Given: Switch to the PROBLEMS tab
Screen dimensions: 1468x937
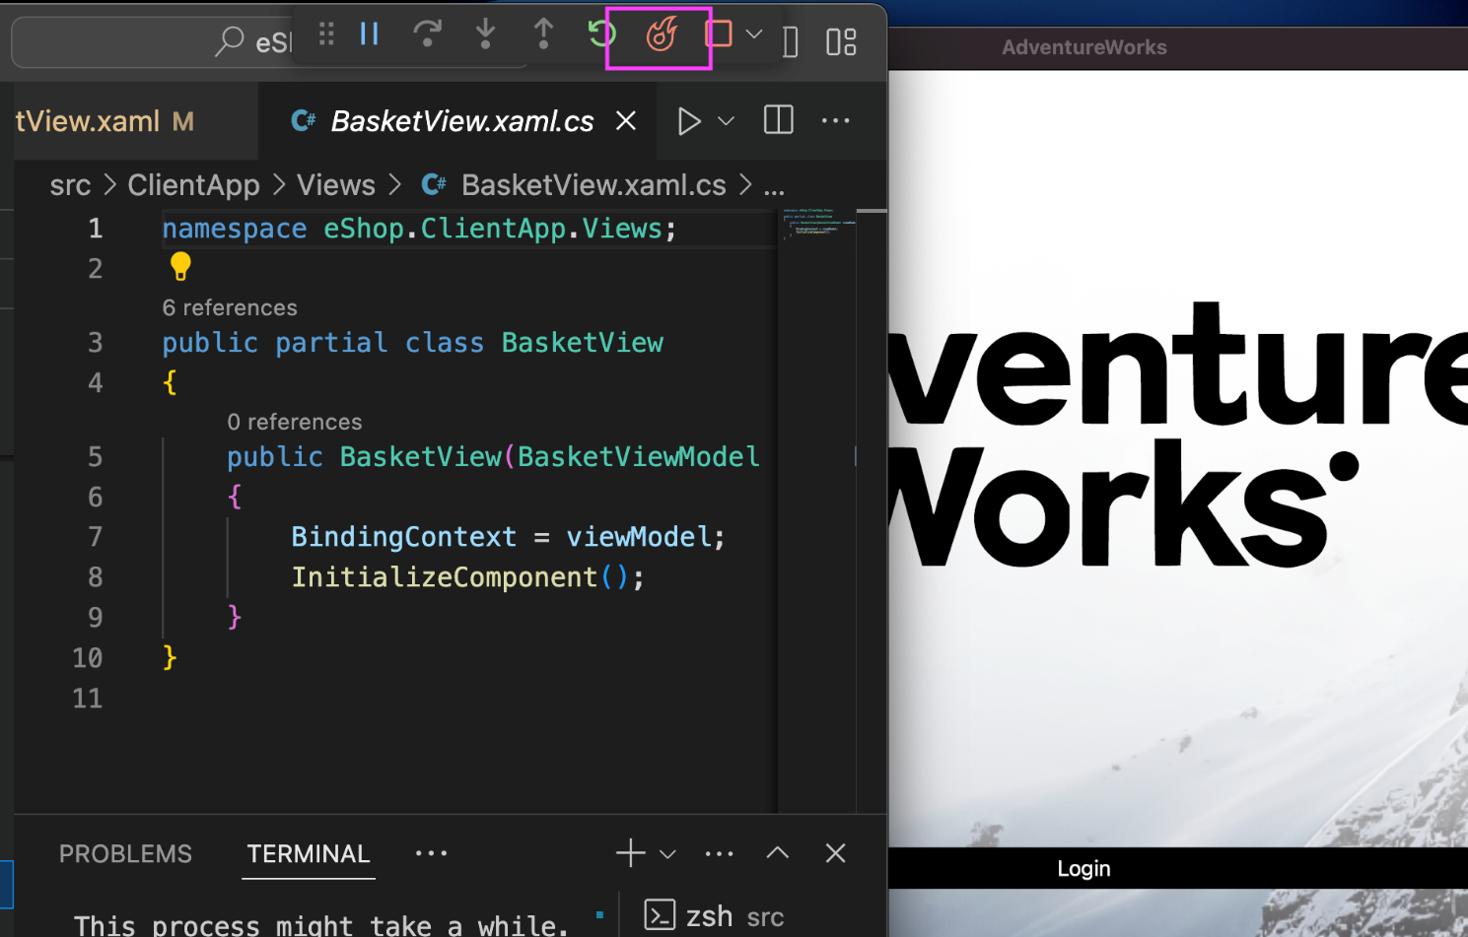Looking at the screenshot, I should click(x=125, y=853).
